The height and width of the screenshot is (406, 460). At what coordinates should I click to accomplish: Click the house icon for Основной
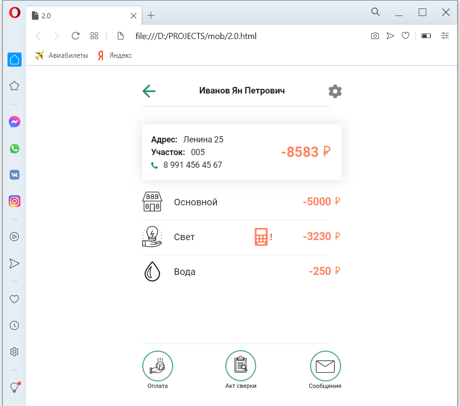coord(152,202)
